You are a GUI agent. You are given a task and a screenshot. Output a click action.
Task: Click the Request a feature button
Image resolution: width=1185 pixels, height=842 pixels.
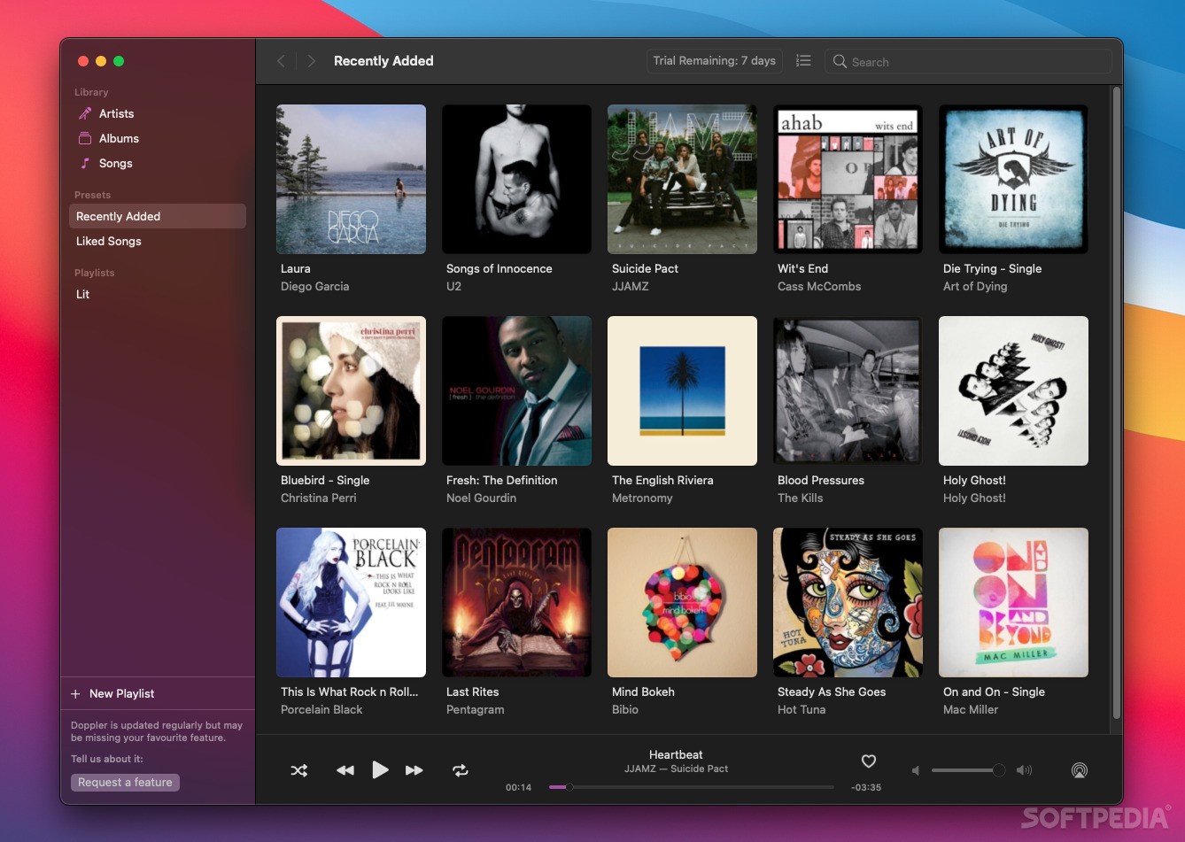pyautogui.click(x=125, y=782)
